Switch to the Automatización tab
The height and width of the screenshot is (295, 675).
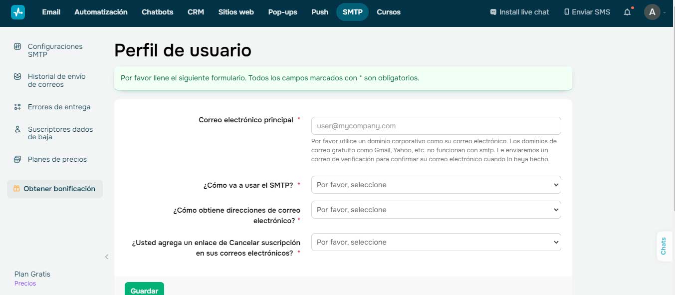click(101, 12)
